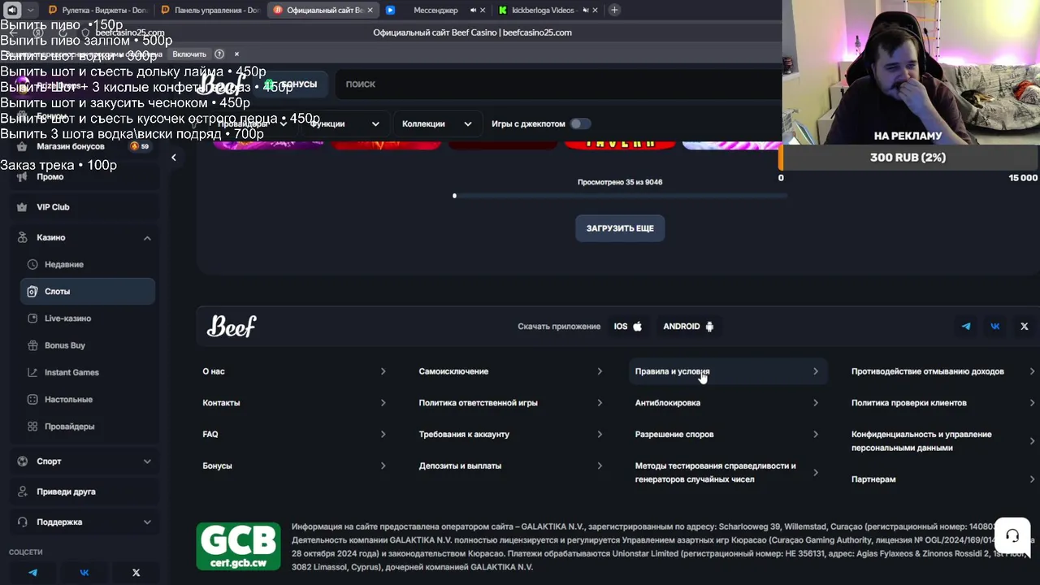Open Telegram link in footer header
Screen dimensions: 1040x585
966,326
